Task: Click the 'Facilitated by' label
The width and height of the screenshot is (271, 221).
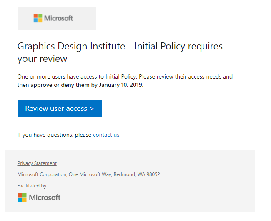Action: click(x=32, y=186)
